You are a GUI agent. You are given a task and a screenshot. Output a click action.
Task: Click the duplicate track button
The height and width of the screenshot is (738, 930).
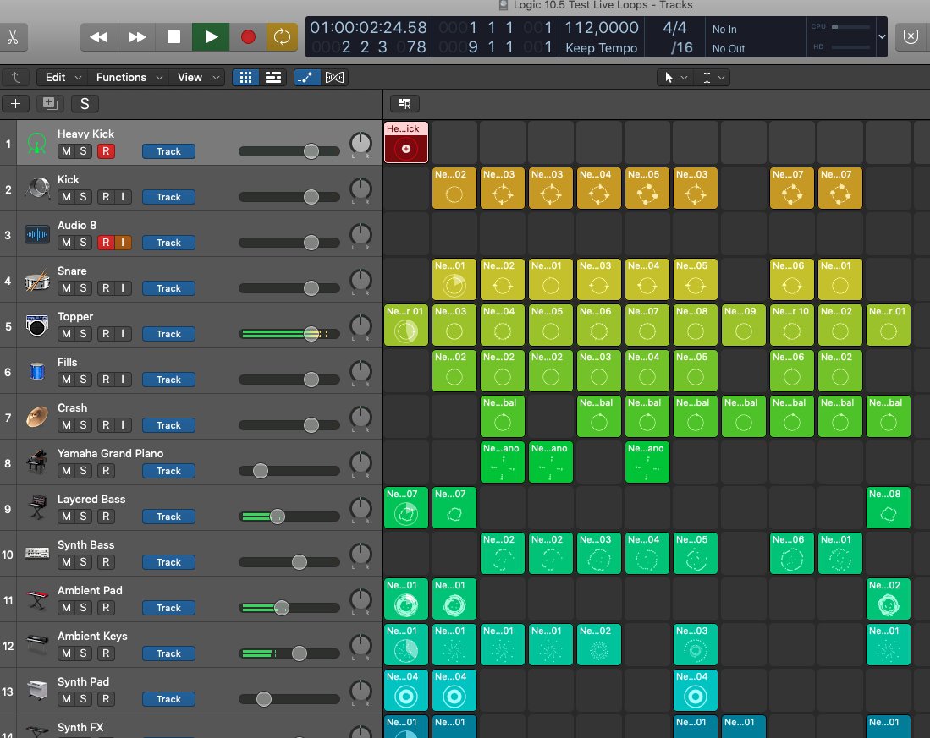pyautogui.click(x=50, y=104)
